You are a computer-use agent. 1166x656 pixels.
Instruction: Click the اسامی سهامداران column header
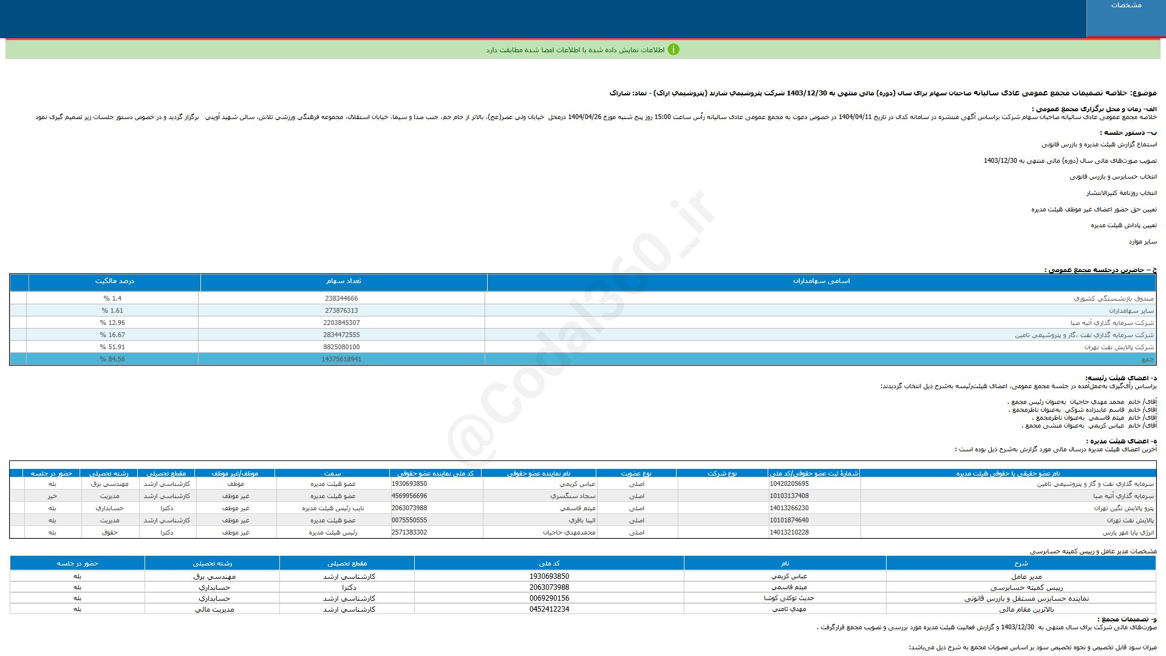click(x=821, y=281)
